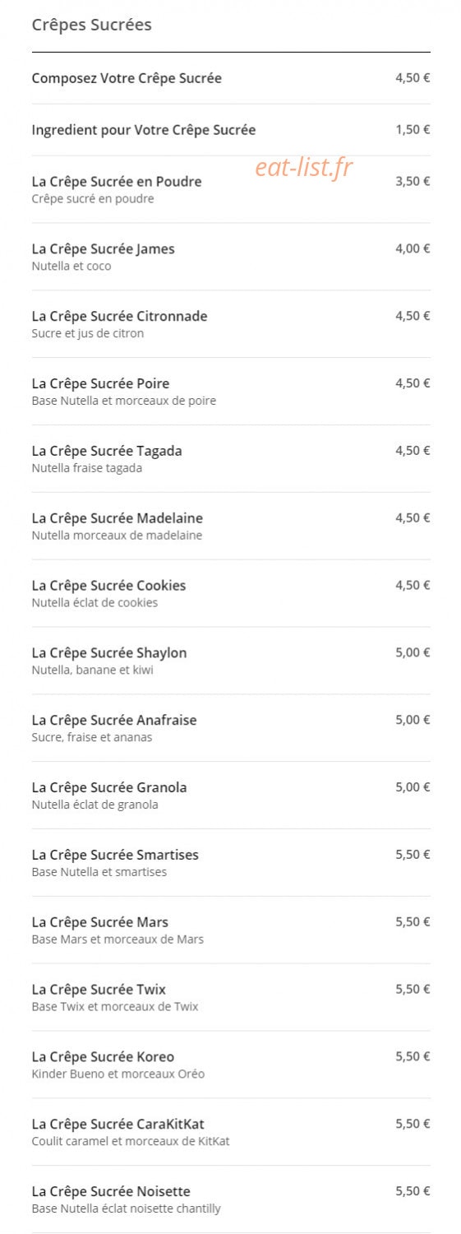Select Composez Votre Crêpe Sucrée item
The height and width of the screenshot is (1234, 461).
[x=231, y=78]
